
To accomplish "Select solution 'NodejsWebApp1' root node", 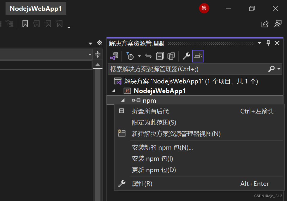I will [186, 81].
